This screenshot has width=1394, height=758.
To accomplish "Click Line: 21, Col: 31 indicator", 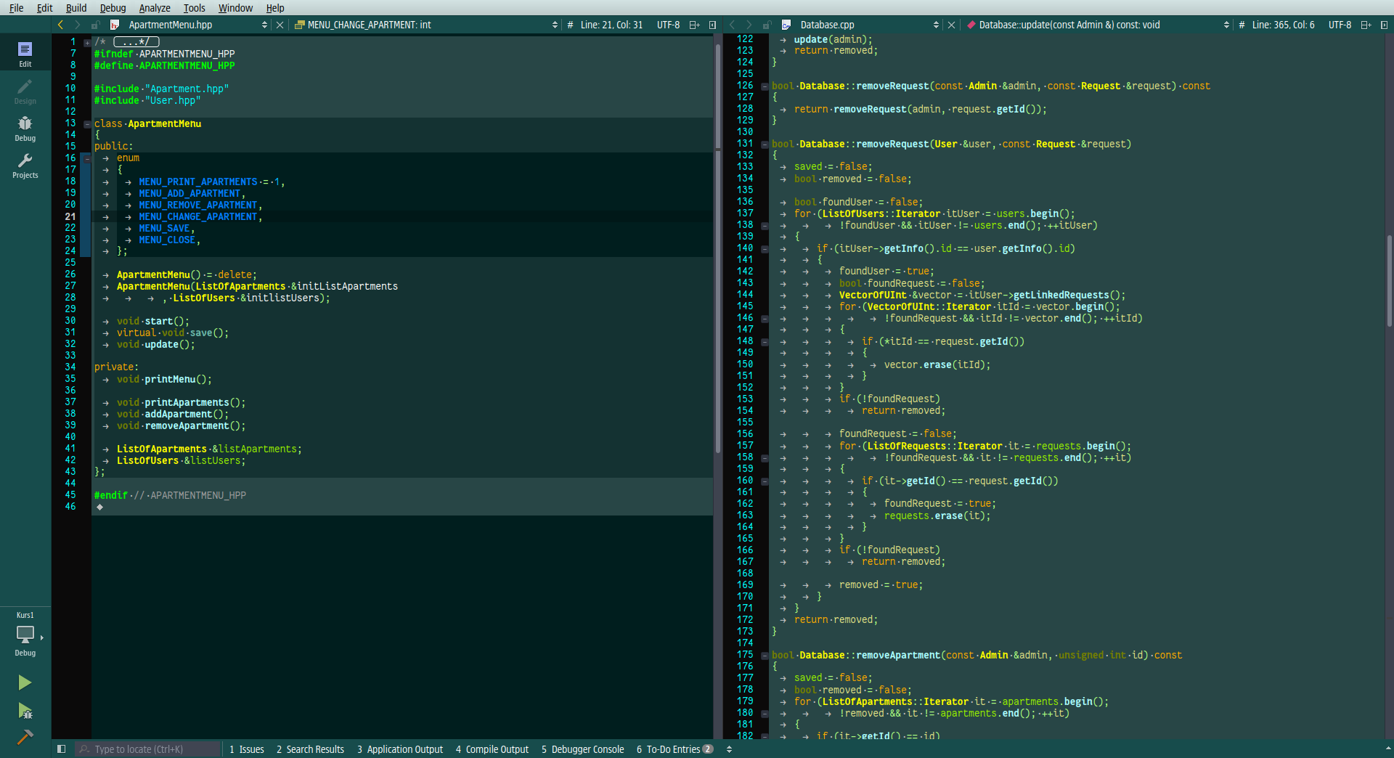I will coord(611,25).
